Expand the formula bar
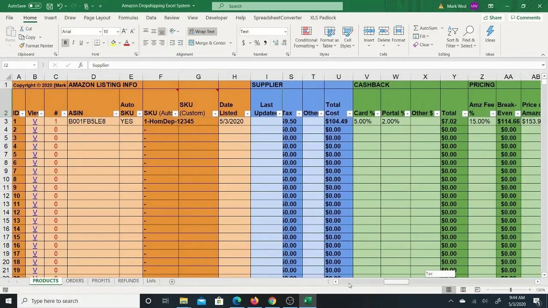The image size is (548, 308). (x=543, y=65)
